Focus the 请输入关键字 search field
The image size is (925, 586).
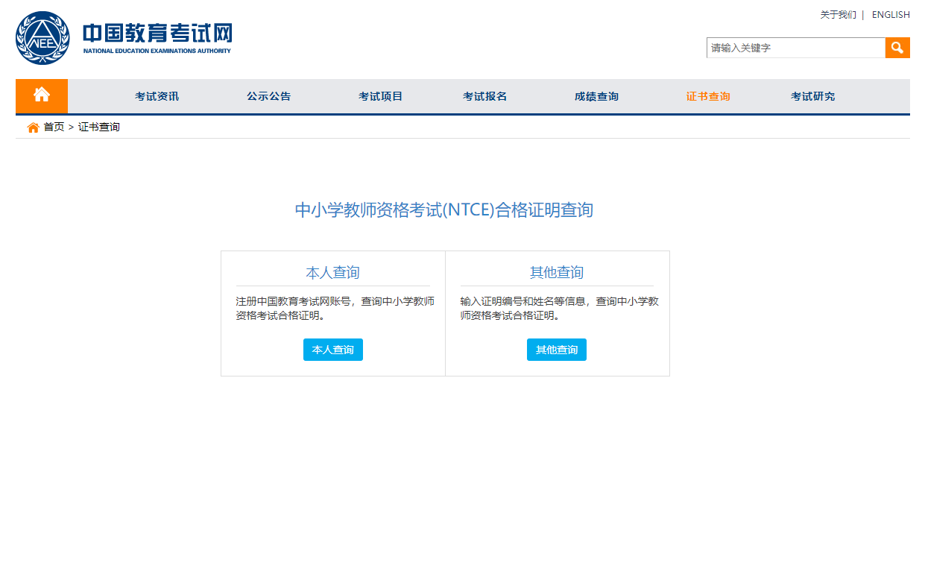click(795, 48)
